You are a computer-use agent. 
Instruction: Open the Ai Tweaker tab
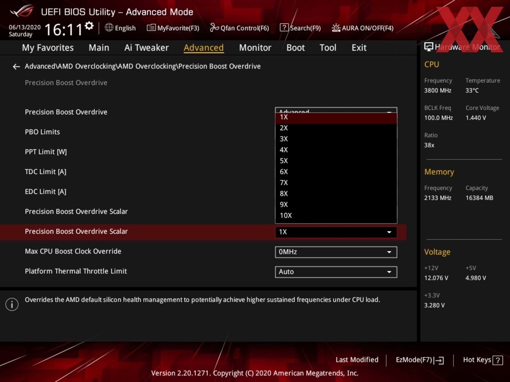[147, 48]
